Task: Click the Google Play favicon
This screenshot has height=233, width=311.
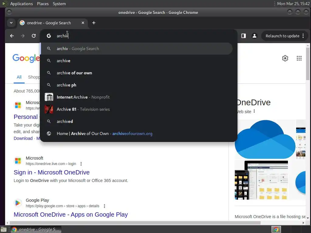Action: [18, 203]
